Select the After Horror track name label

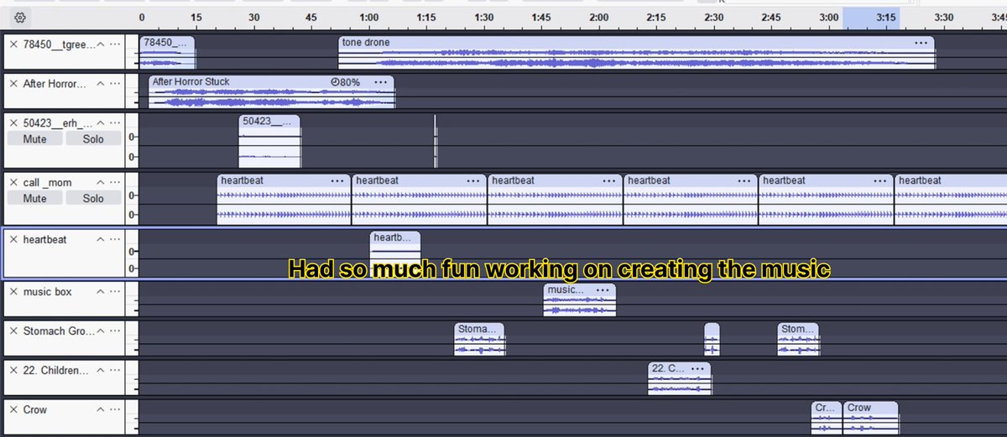click(x=55, y=84)
